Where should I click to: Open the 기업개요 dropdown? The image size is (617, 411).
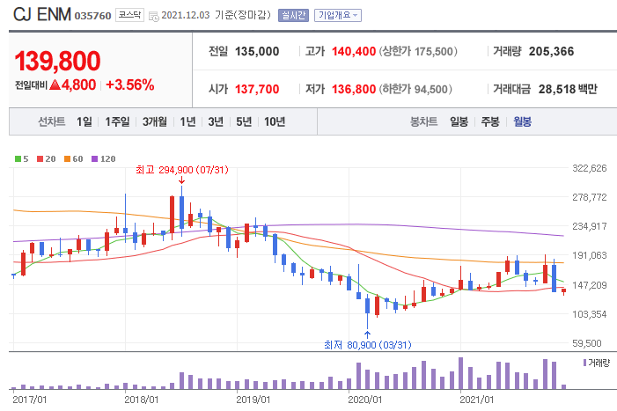pos(338,15)
